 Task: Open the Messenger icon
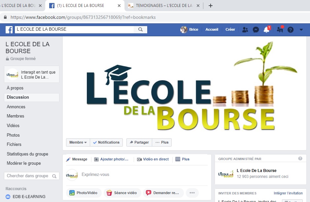256,30
